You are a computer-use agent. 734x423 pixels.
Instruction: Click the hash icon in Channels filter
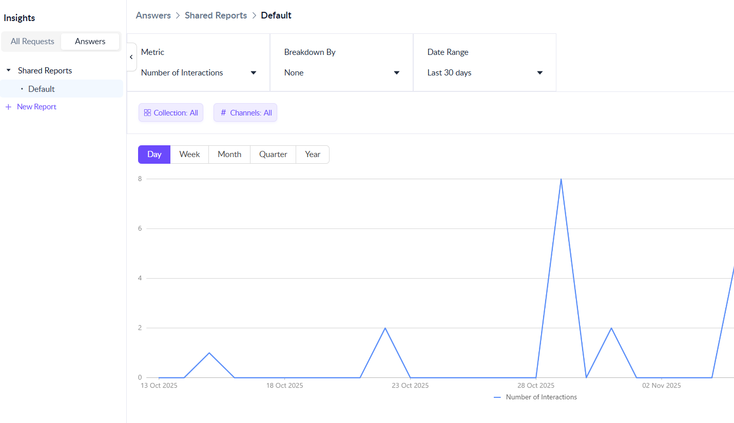tap(223, 113)
